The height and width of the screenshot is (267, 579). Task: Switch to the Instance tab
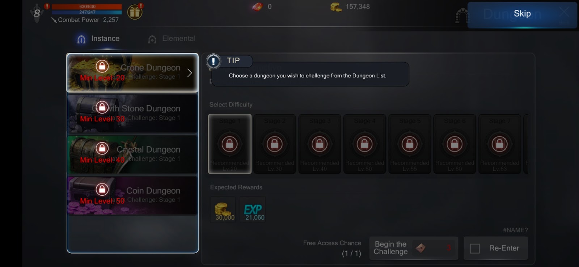tap(98, 39)
